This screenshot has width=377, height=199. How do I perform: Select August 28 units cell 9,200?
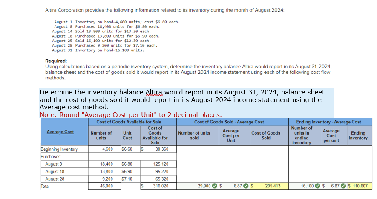coord(105,179)
